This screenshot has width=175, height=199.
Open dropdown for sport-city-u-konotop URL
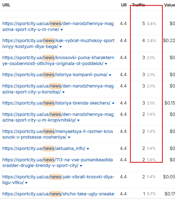63,92
